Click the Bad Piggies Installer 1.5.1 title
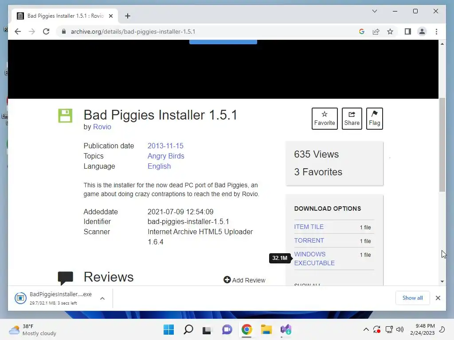Image resolution: width=454 pixels, height=340 pixels. [x=160, y=115]
